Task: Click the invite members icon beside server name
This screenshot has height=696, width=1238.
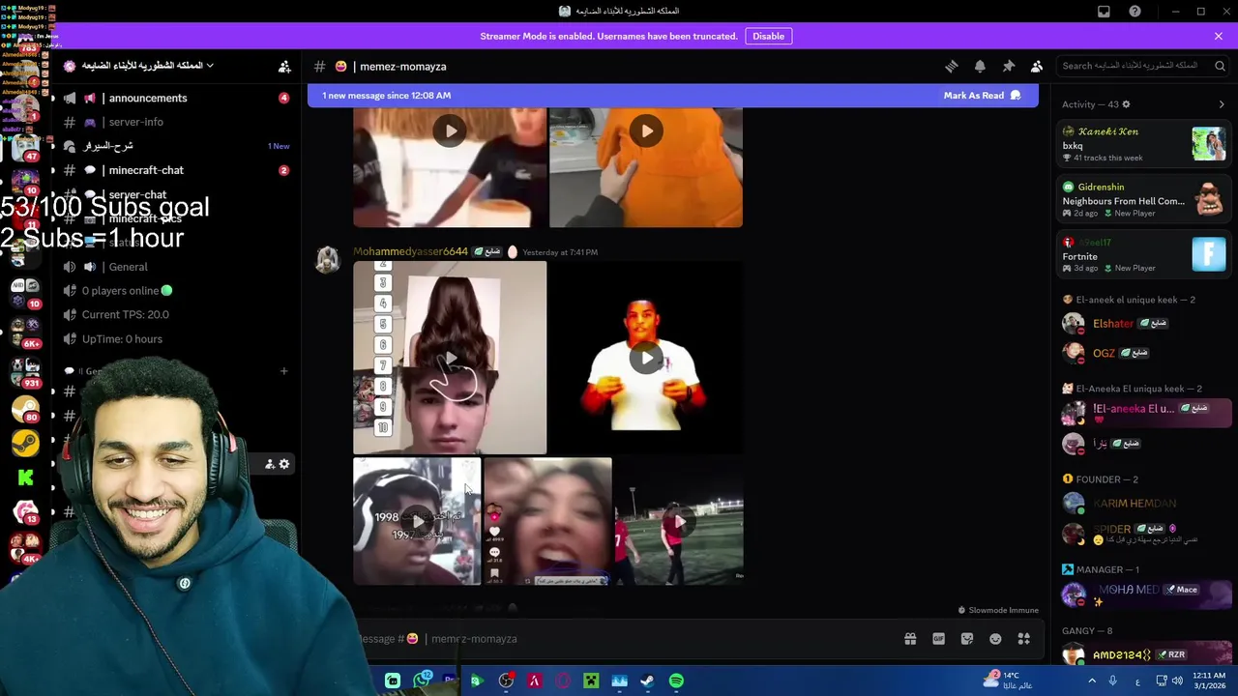Action: coord(284,66)
